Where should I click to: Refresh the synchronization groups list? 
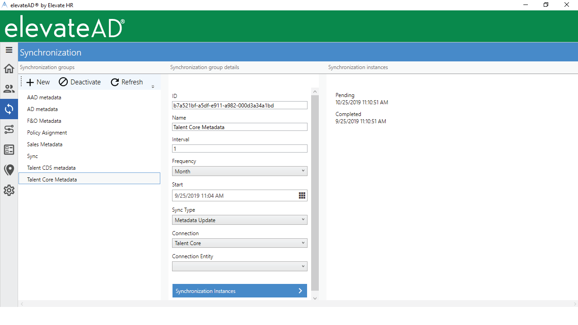[127, 82]
